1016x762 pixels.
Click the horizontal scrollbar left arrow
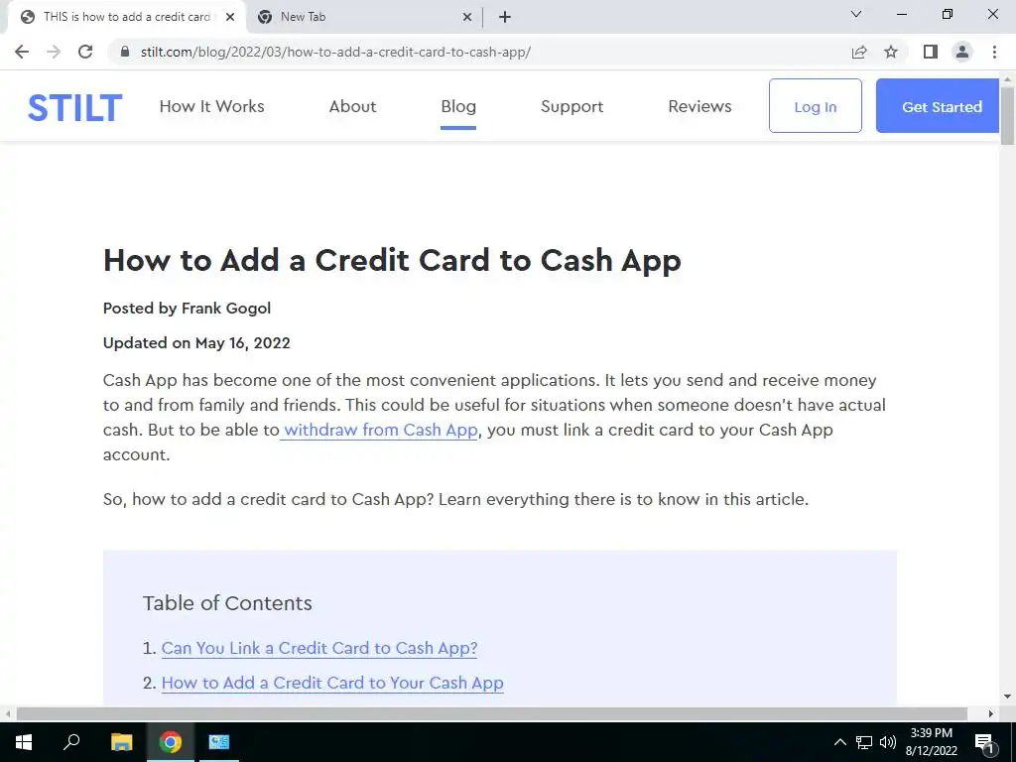click(x=8, y=714)
